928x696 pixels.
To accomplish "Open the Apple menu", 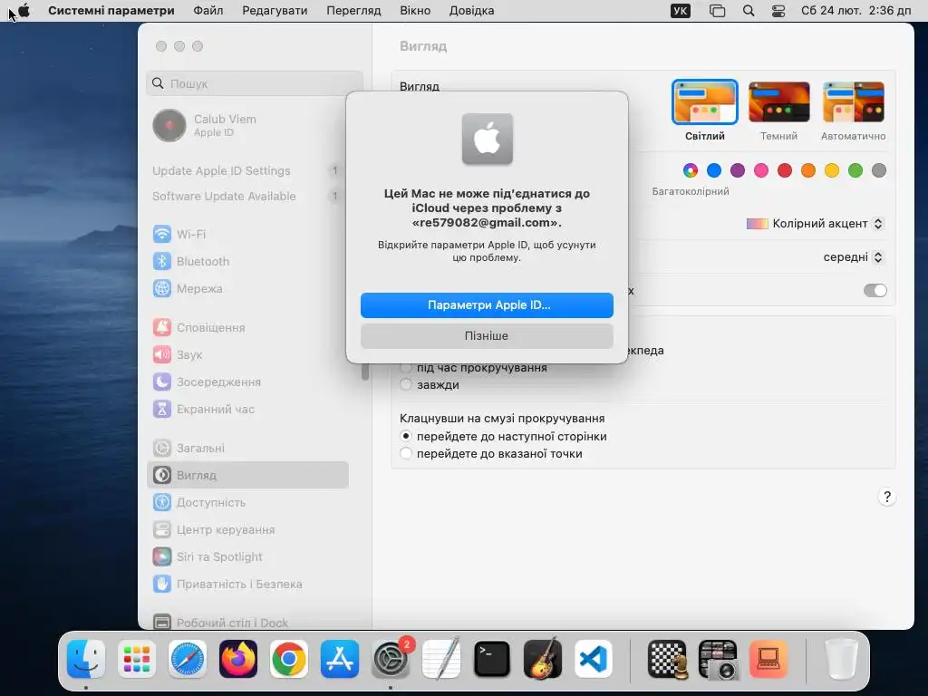I will (x=24, y=11).
